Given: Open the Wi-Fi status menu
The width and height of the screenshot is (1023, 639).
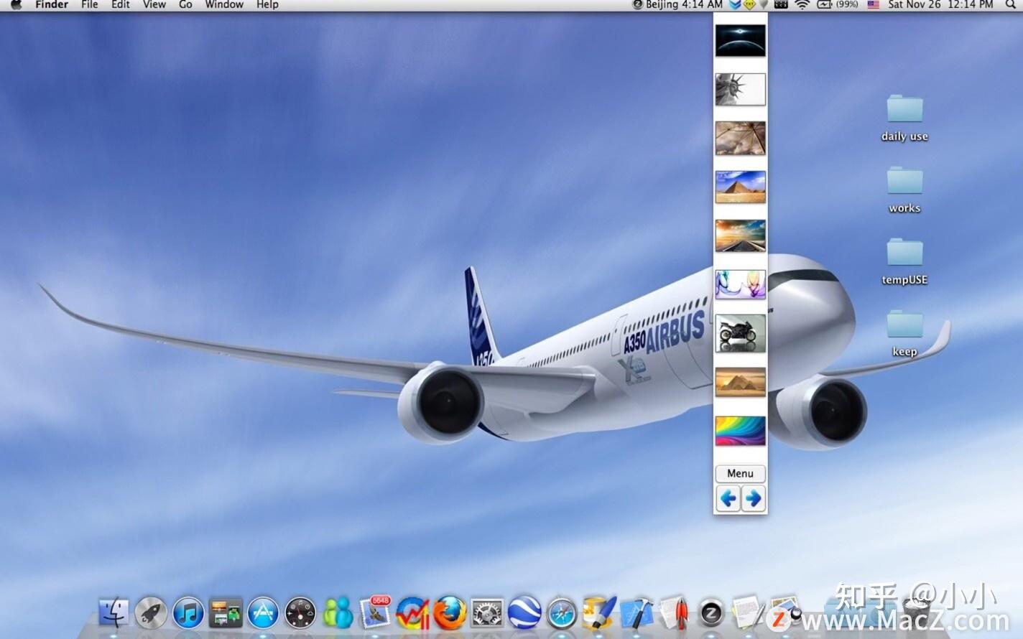Looking at the screenshot, I should pos(802,4).
